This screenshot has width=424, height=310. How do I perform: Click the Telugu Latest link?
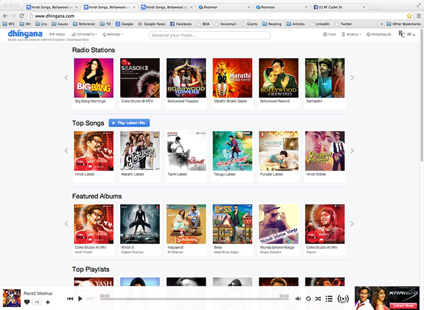point(224,175)
